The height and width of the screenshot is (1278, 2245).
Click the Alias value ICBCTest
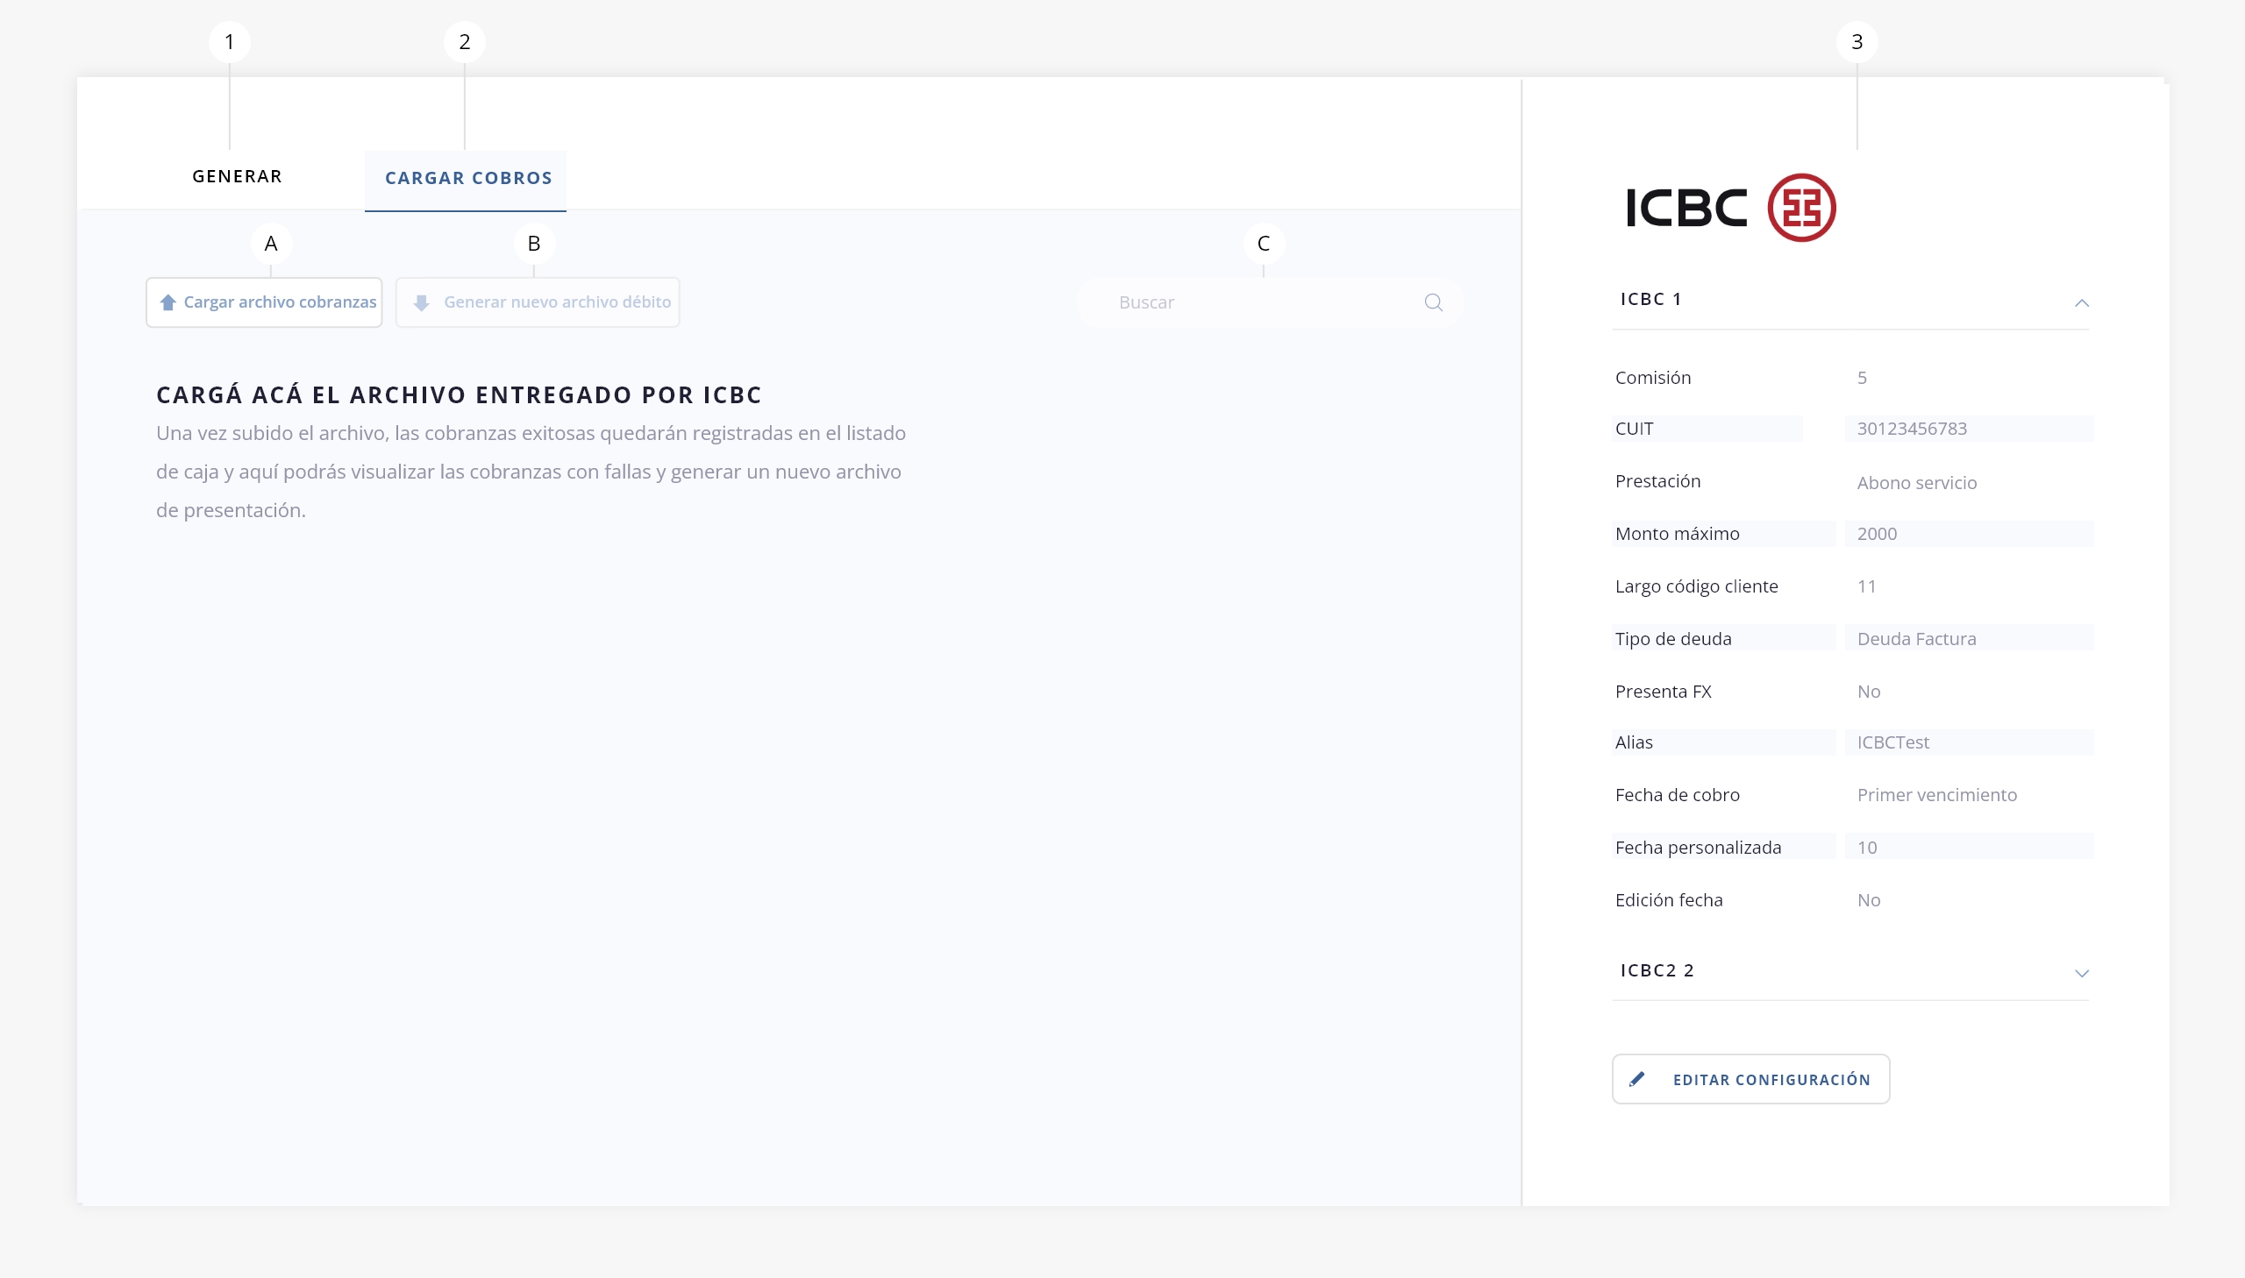pyautogui.click(x=1893, y=742)
